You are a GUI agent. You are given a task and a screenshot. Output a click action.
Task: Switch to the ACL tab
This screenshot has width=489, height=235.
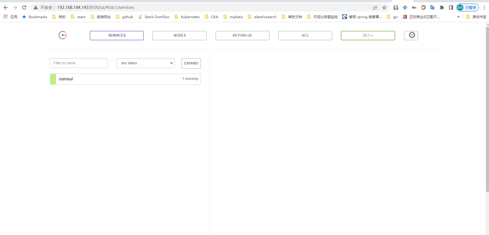click(305, 35)
